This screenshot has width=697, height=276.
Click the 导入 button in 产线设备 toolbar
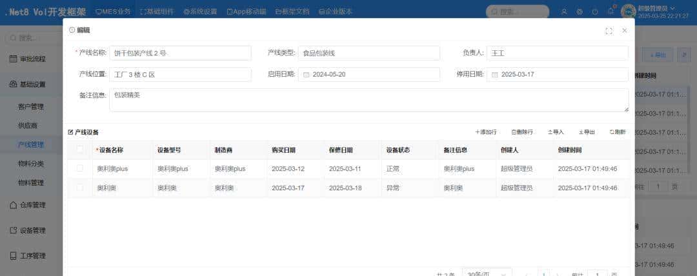pyautogui.click(x=556, y=132)
